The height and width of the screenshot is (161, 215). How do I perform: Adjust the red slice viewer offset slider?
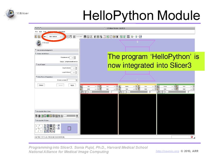[x=99, y=92]
